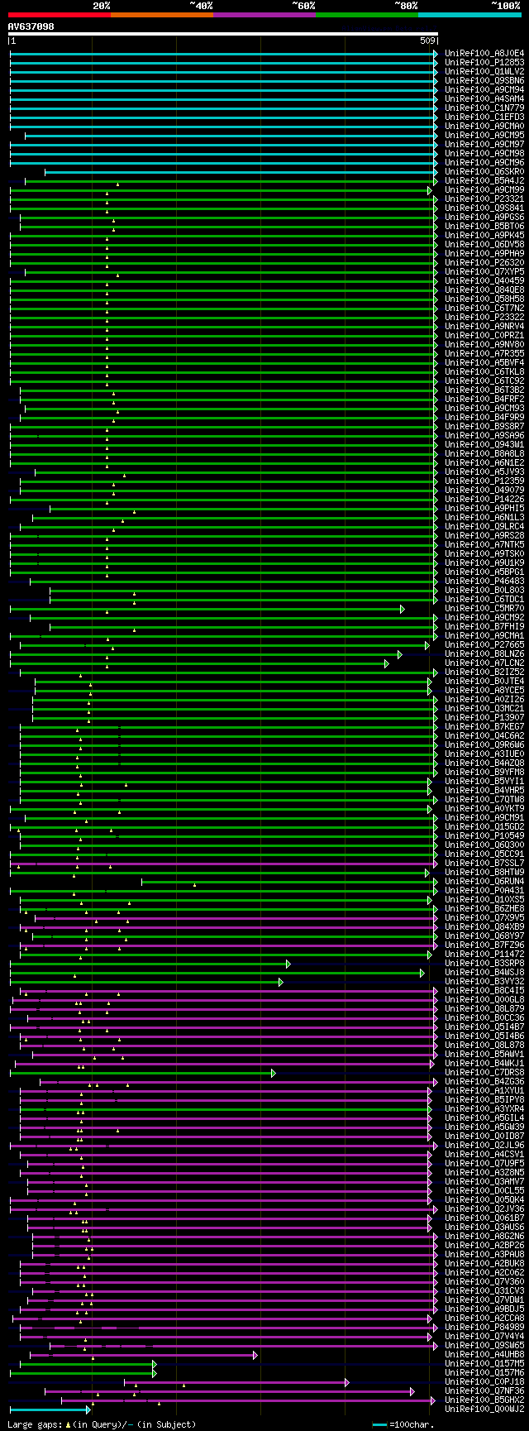Click the UniRef100_Q7XYP5 entry
The height and width of the screenshot is (1431, 529).
coord(484,272)
